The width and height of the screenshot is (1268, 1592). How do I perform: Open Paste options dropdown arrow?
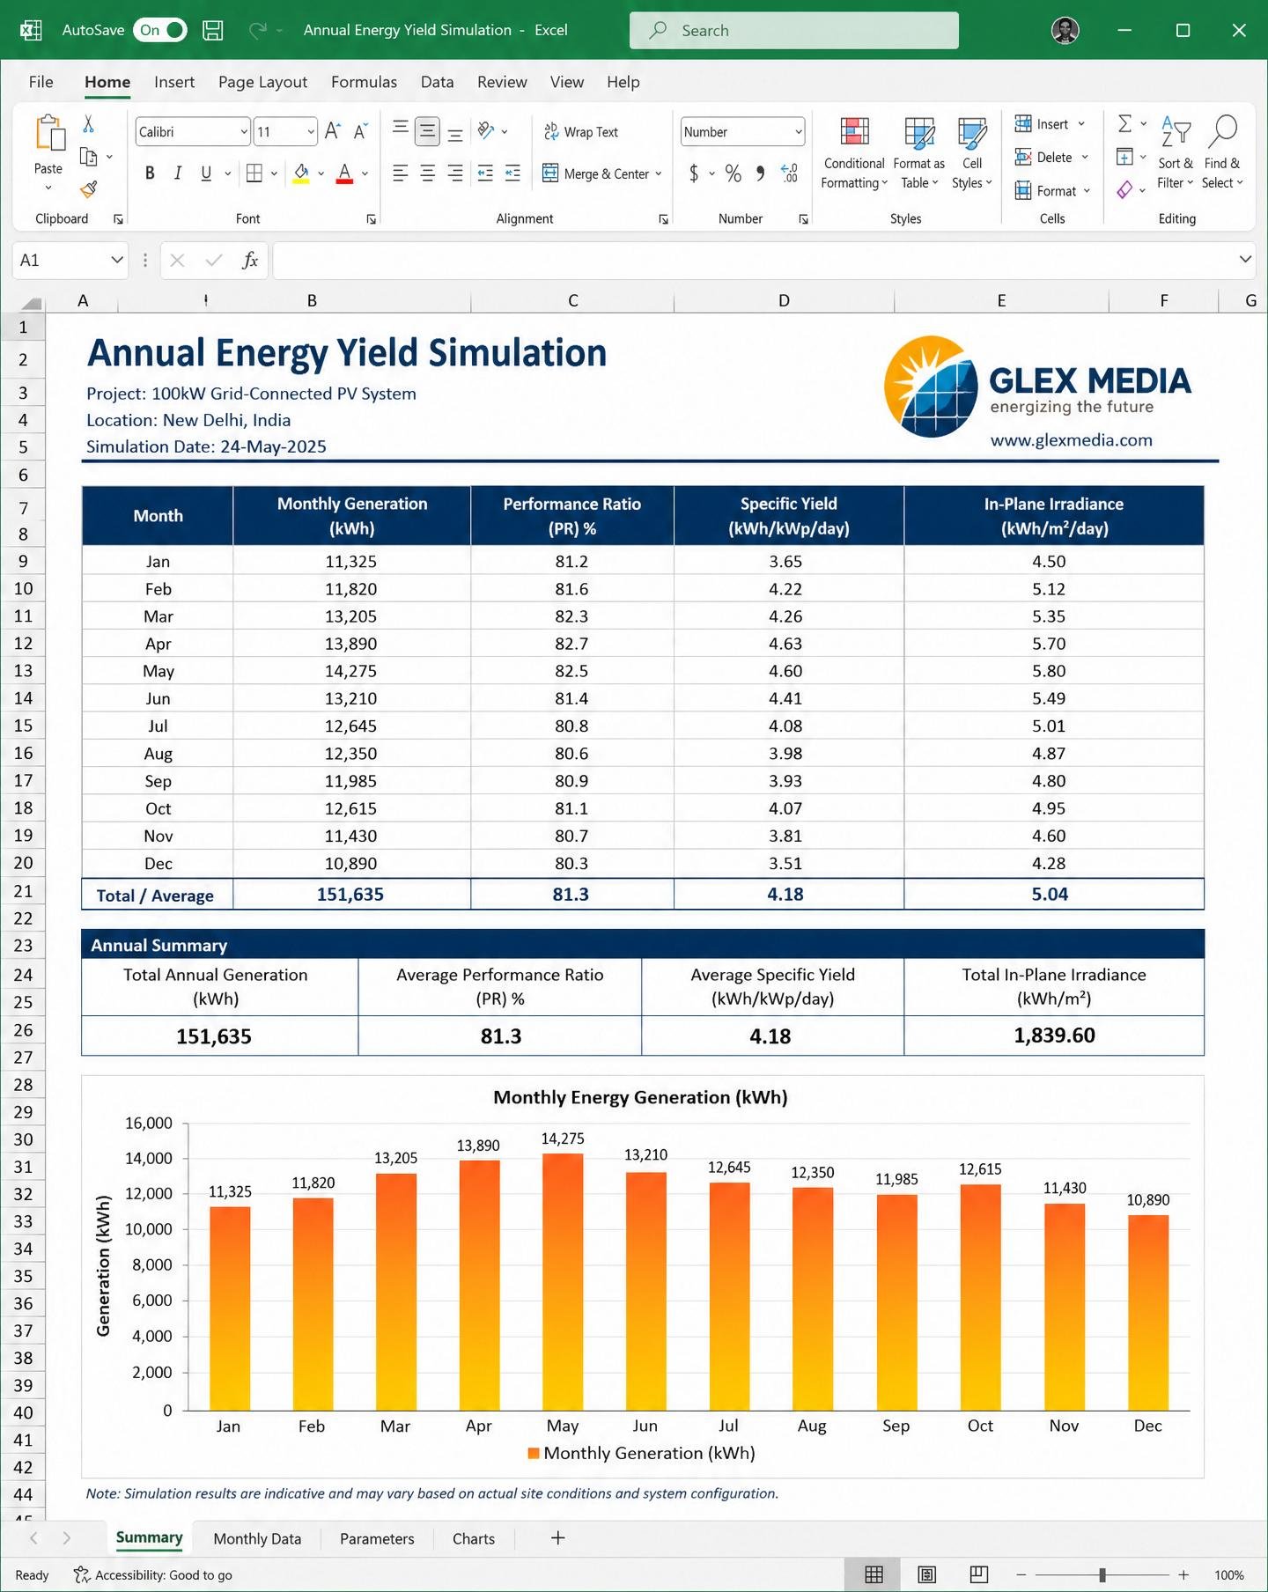pos(48,188)
